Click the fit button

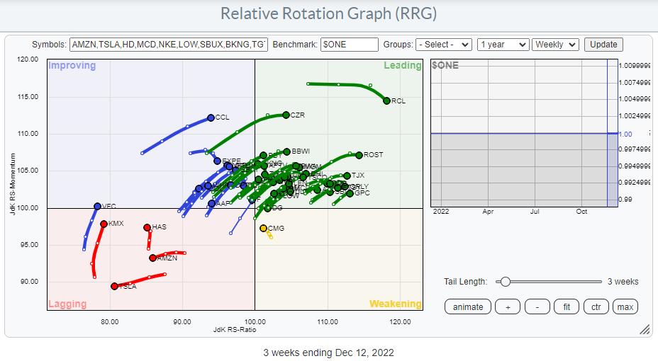coord(567,306)
